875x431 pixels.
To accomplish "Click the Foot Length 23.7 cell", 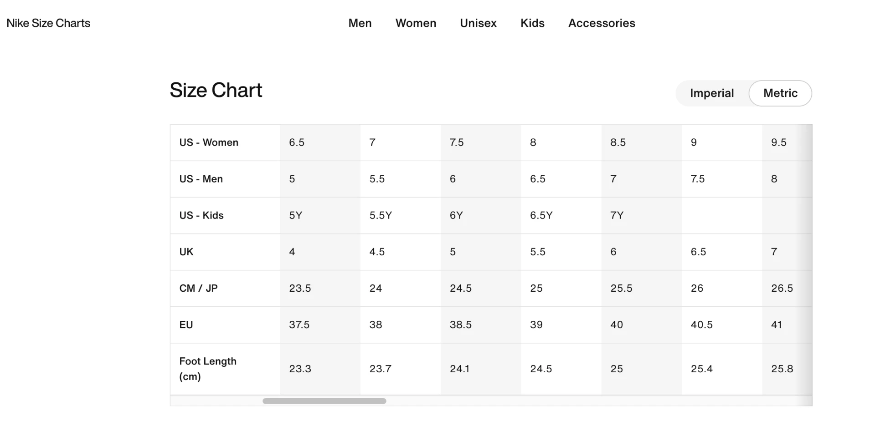I will [401, 369].
